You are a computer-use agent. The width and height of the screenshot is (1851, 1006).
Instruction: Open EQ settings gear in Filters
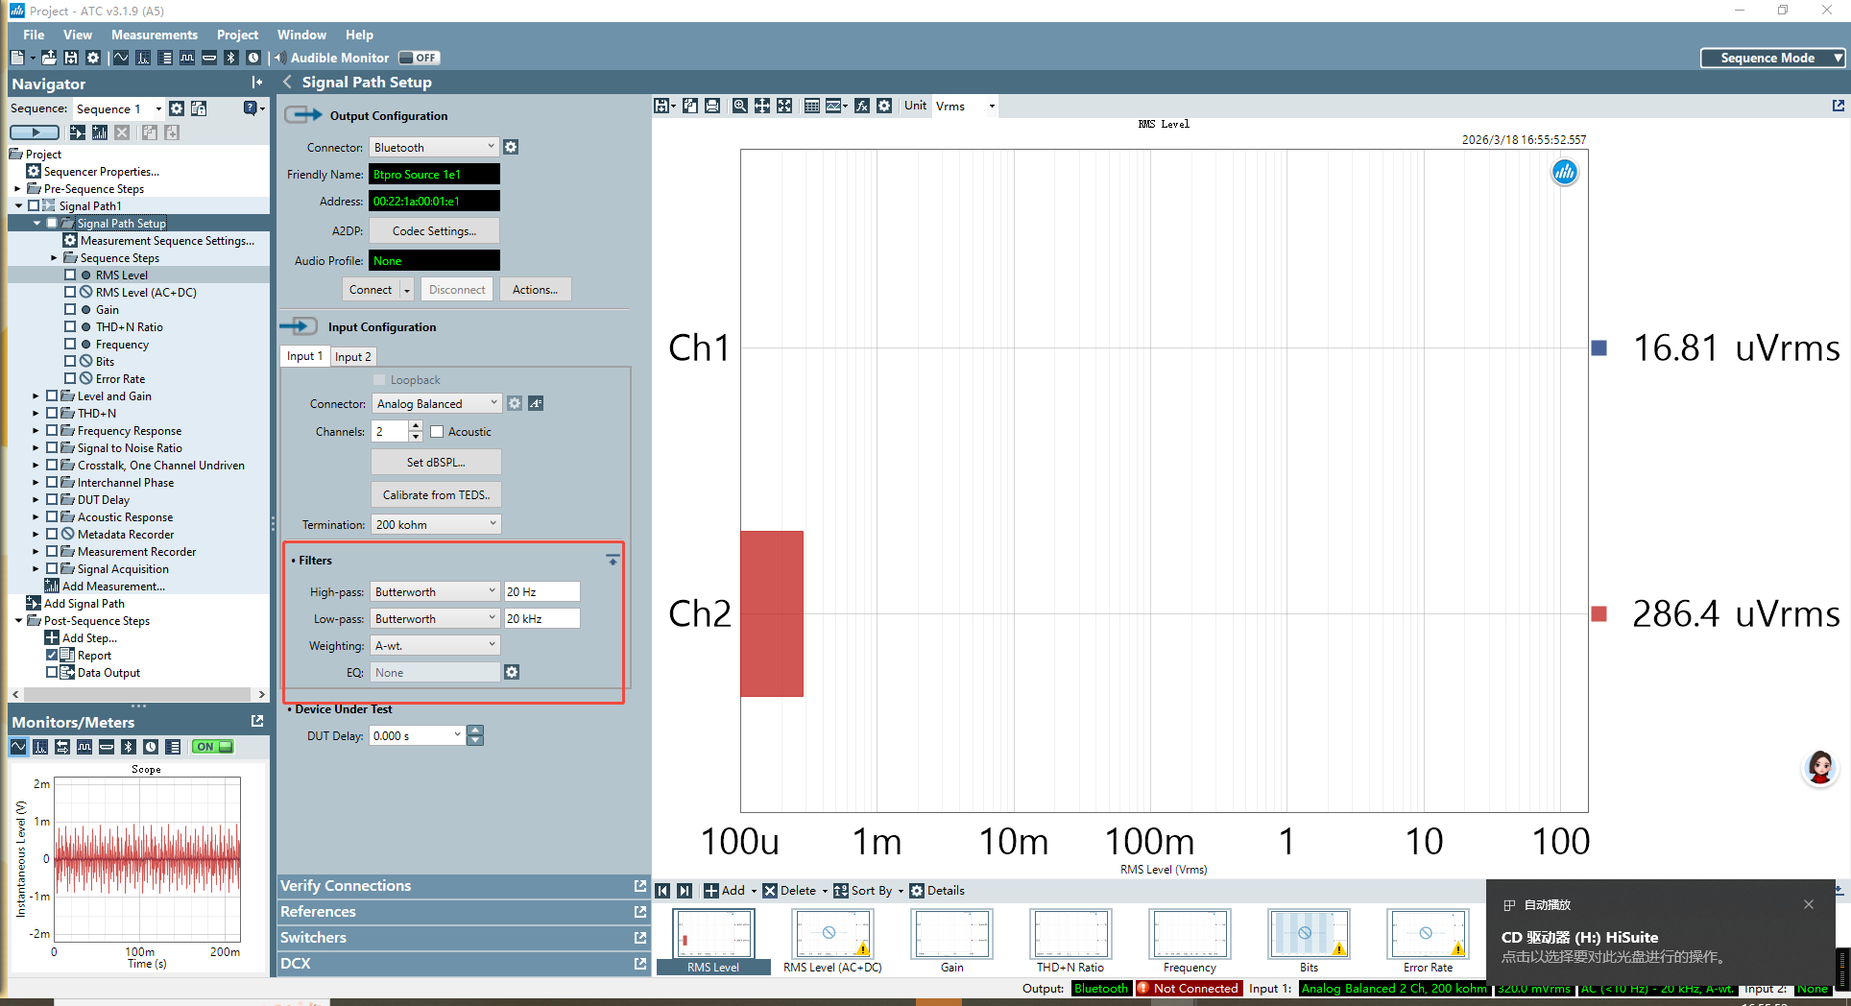click(x=512, y=672)
